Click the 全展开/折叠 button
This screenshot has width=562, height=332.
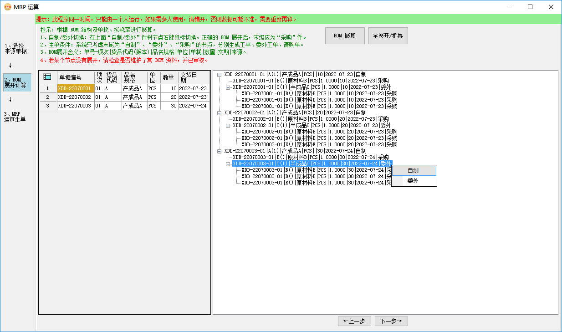[388, 36]
